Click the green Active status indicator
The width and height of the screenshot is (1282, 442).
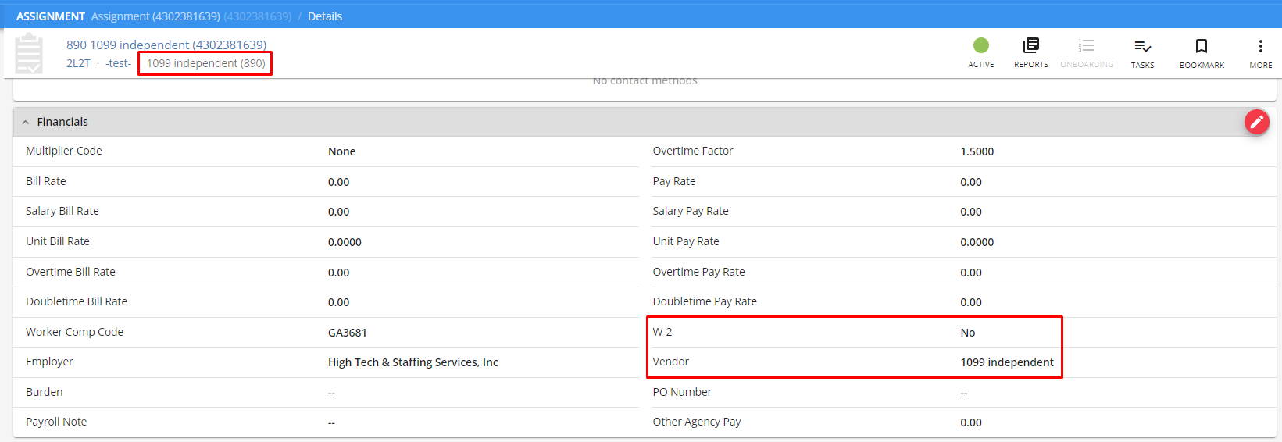[x=981, y=46]
